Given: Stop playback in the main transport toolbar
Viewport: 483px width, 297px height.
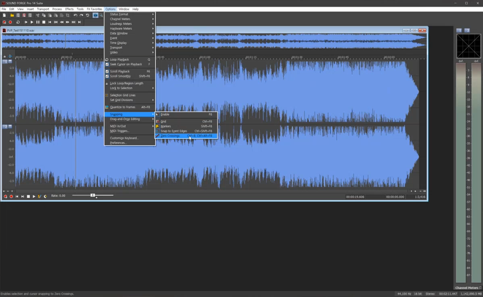Looking at the screenshot, I should tap(44, 22).
